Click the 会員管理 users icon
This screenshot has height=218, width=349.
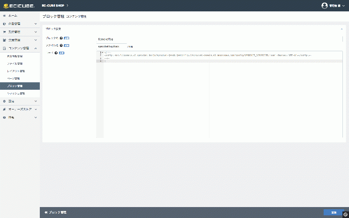[x=4, y=40]
